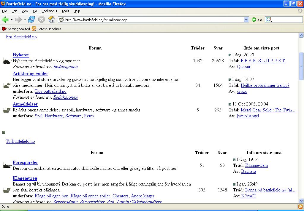Open the Klanmedlem thread link
Image resolution: width=304 pixels, height=211 pixels.
click(x=256, y=165)
